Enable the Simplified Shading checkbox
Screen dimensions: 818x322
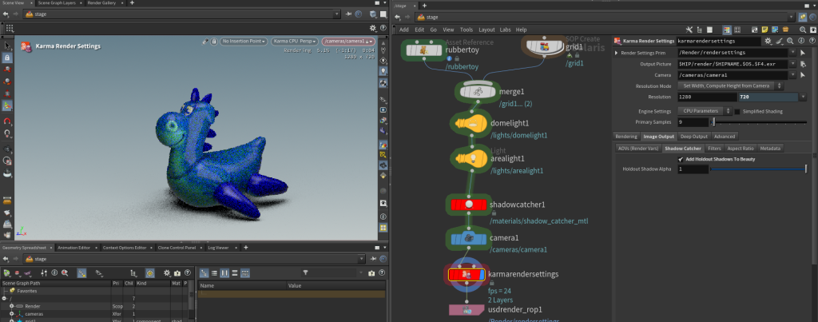[x=737, y=111]
